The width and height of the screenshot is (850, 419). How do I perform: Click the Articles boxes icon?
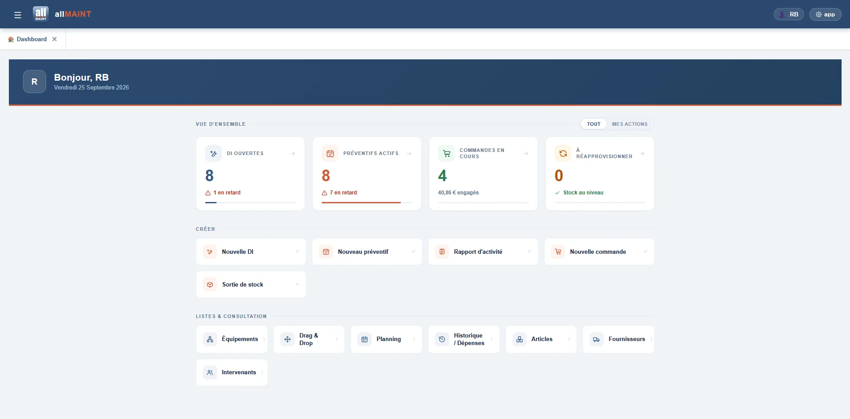point(520,339)
